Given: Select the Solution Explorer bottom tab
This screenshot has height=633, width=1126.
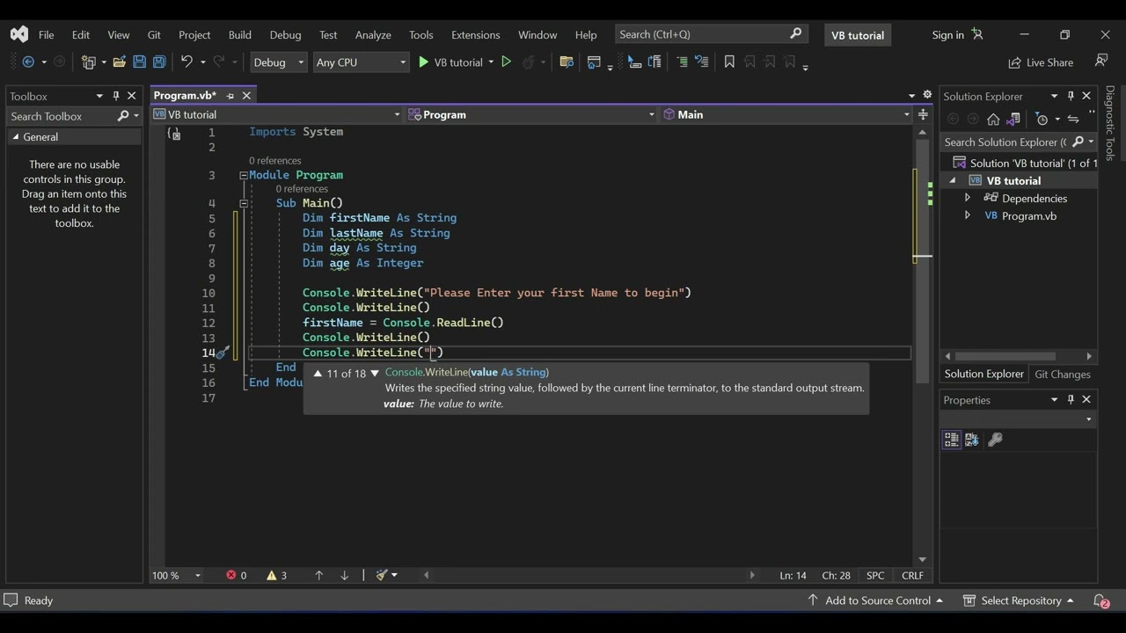Looking at the screenshot, I should [x=983, y=374].
